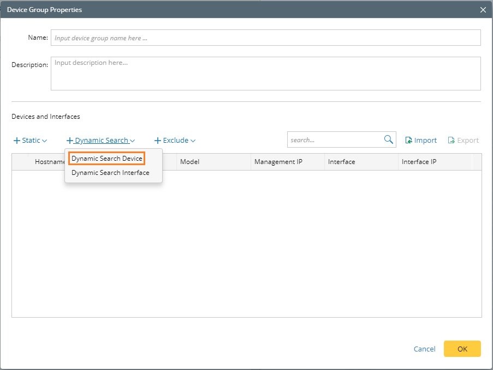493x370 pixels.
Task: Click the plus icon beside Static
Action: 16,141
